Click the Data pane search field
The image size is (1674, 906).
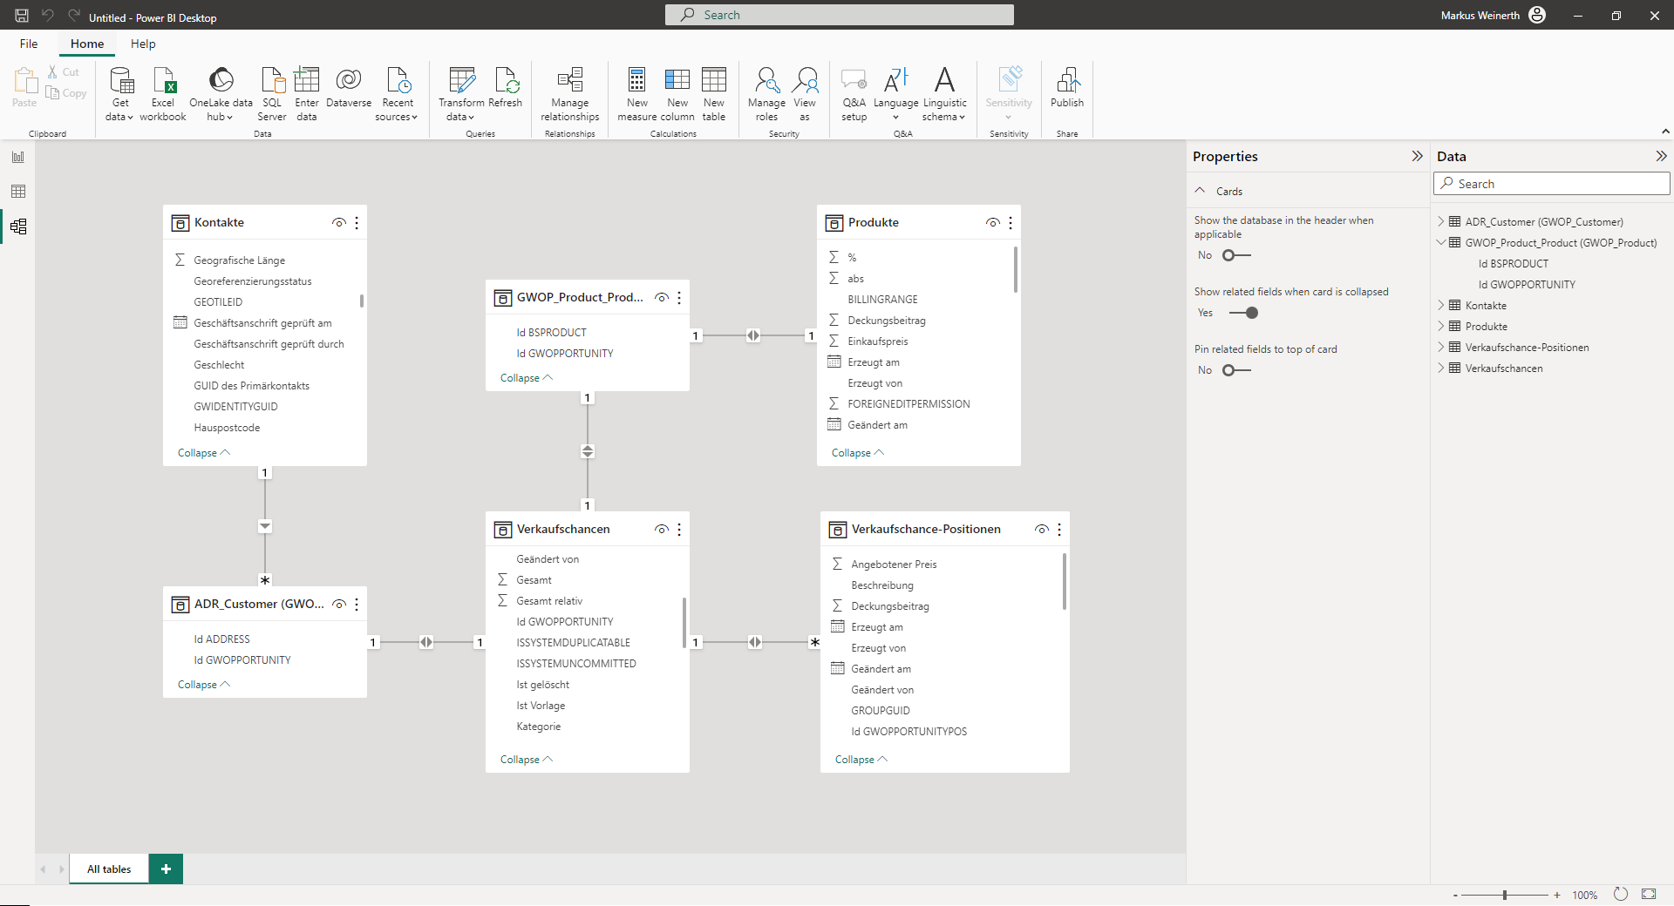pyautogui.click(x=1552, y=184)
